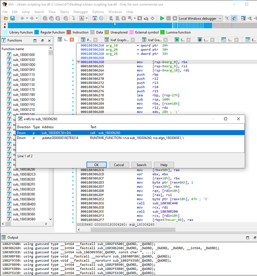Click the Regular function color swatch
This screenshot has width=257, height=276.
(x=36, y=33)
